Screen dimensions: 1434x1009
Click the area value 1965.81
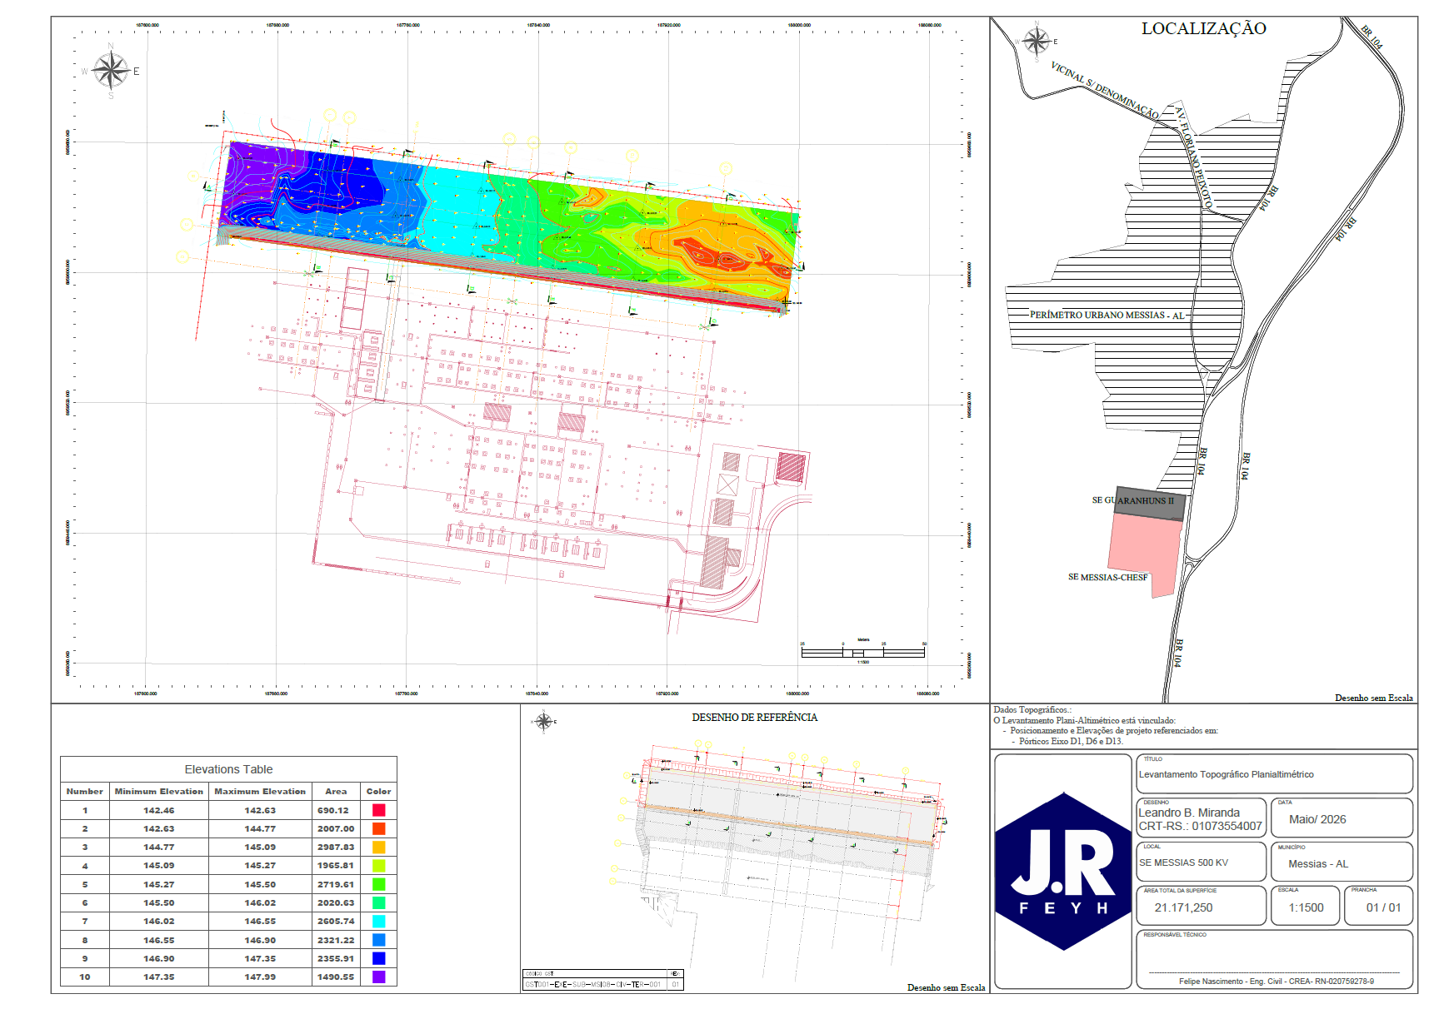(336, 866)
